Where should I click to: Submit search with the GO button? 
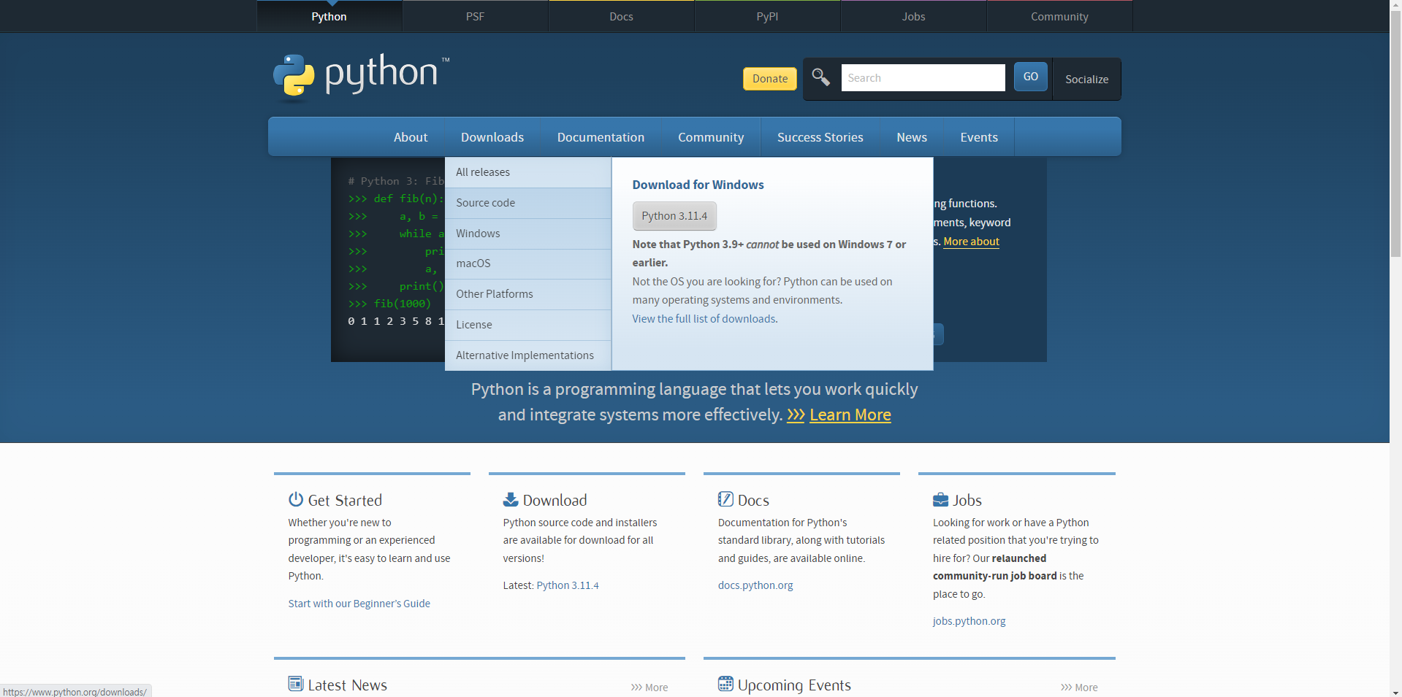coord(1031,77)
